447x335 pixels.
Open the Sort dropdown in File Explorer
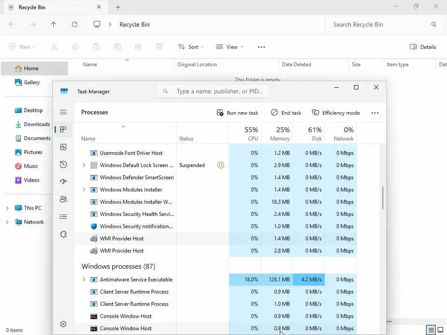[191, 47]
